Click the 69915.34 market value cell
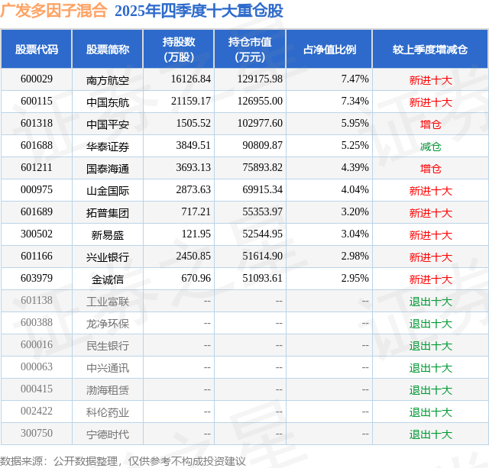Screen dimensions: 489x468 262,190
